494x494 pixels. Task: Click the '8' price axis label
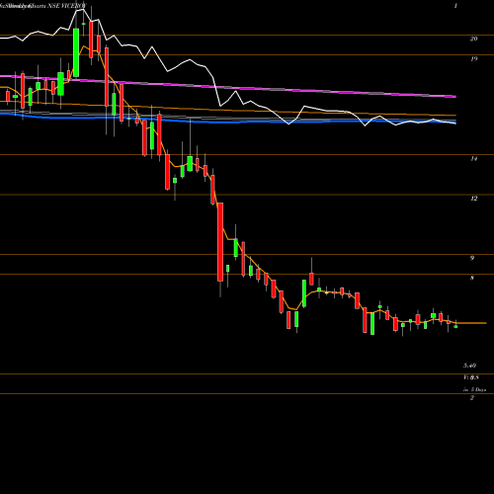tap(472, 278)
